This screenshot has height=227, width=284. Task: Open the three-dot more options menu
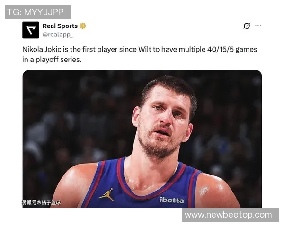[x=258, y=26]
